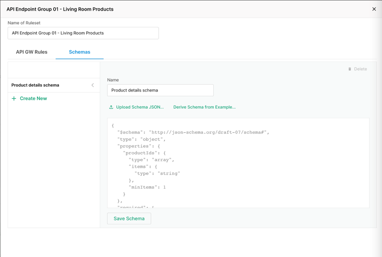Open Derive Schema from Example
This screenshot has width=382, height=257.
click(x=204, y=107)
